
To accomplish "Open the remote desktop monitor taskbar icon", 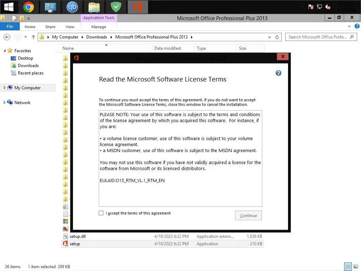I will (50, 7).
